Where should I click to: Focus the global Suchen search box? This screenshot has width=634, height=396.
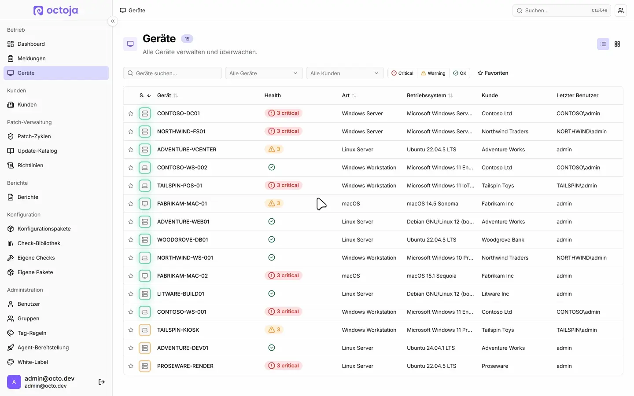[x=562, y=11]
